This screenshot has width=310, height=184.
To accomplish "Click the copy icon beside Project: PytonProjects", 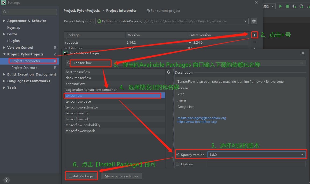I will coord(55,54).
